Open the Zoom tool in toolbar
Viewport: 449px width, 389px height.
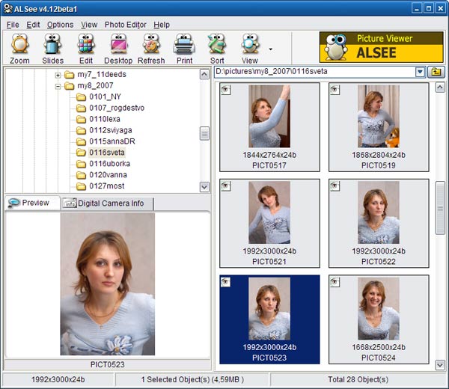point(19,49)
